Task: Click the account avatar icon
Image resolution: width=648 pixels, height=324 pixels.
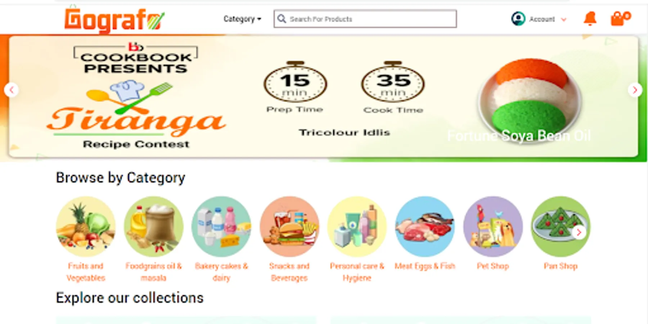Action: 518,19
